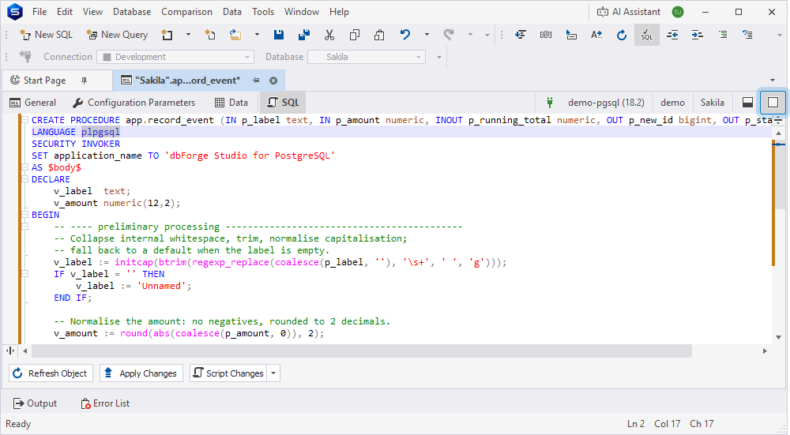Open the Connection Development combo box
The image size is (790, 435).
point(175,57)
